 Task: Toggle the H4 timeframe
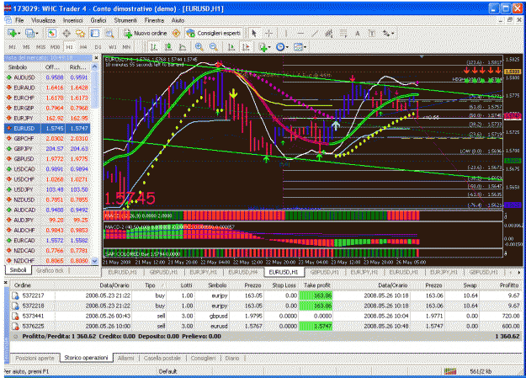coord(83,47)
